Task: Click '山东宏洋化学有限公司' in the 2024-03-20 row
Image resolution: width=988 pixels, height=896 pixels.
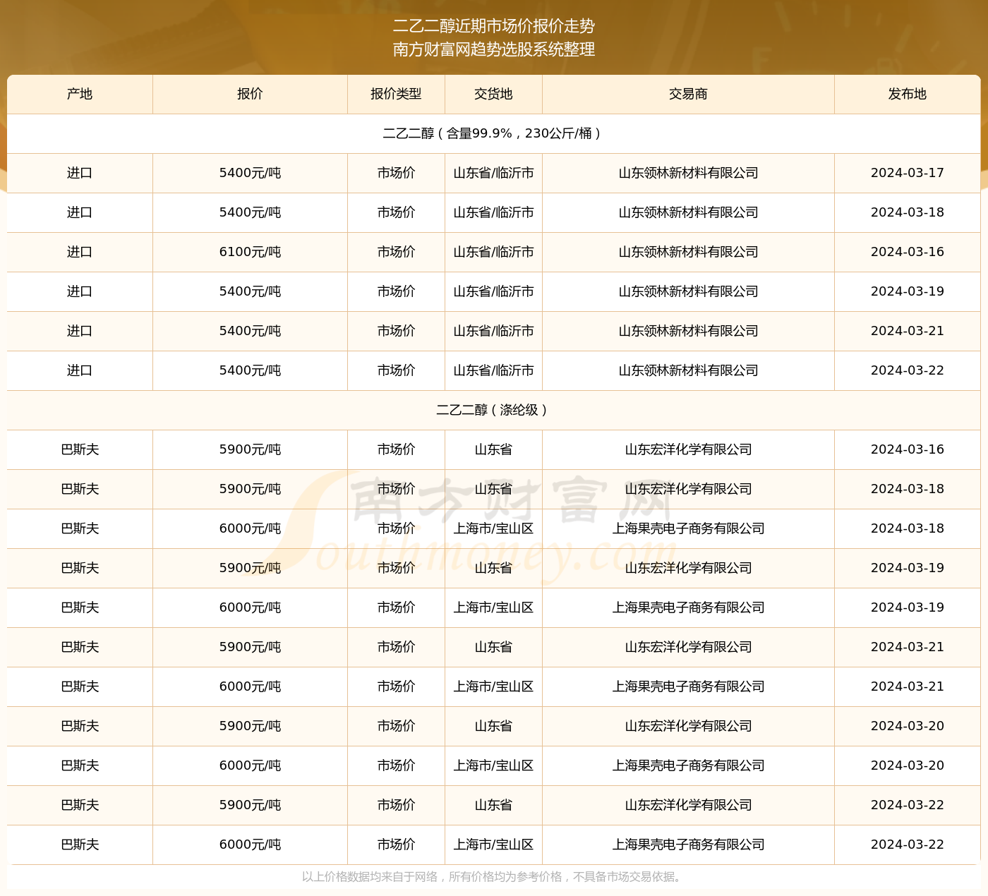Action: pyautogui.click(x=688, y=726)
